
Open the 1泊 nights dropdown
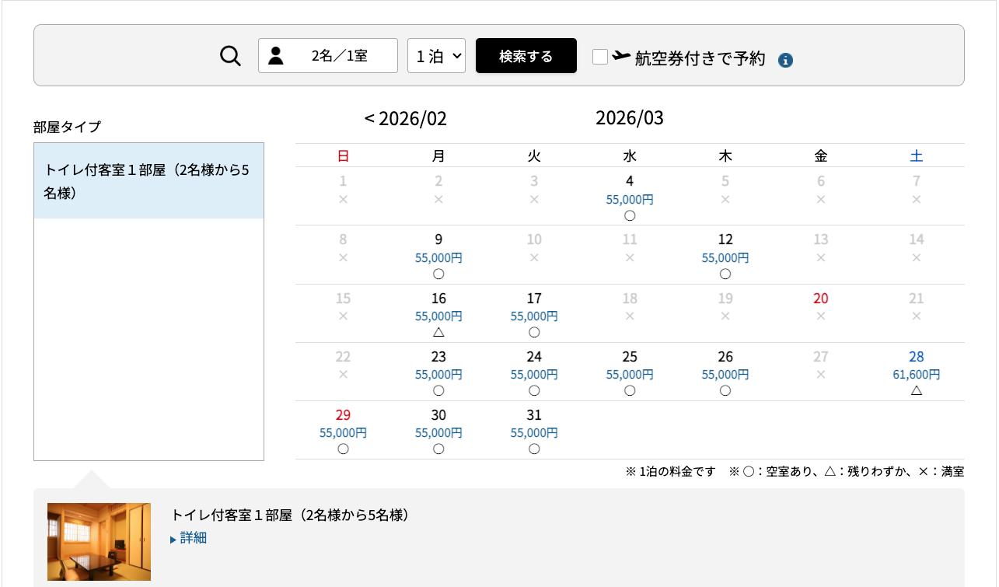pyautogui.click(x=436, y=56)
